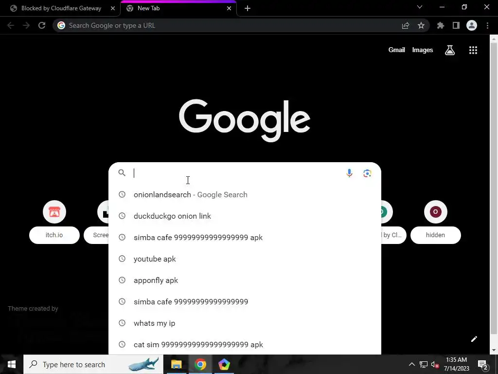498x374 pixels.
Task: Open the Extensions puzzle icon
Action: (x=441, y=25)
